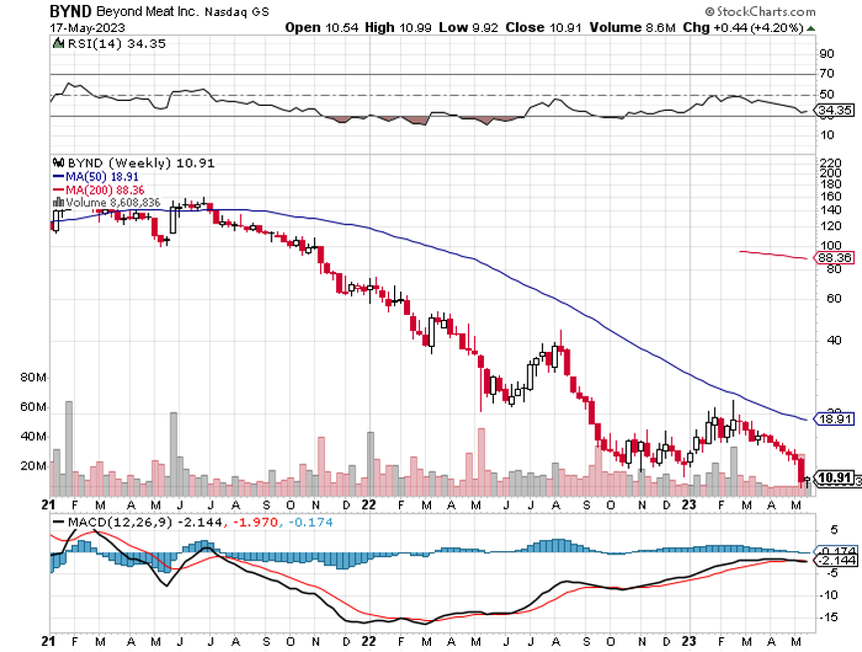Click the 88.36 MA(200) axis price tag
The height and width of the screenshot is (652, 862).
point(832,257)
